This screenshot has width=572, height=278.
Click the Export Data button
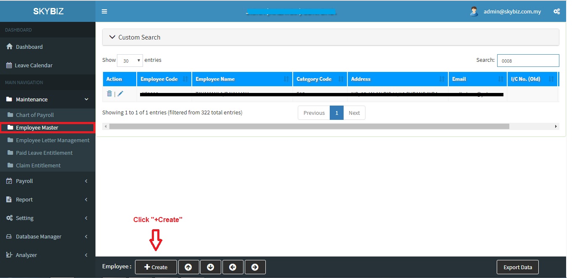pos(517,267)
